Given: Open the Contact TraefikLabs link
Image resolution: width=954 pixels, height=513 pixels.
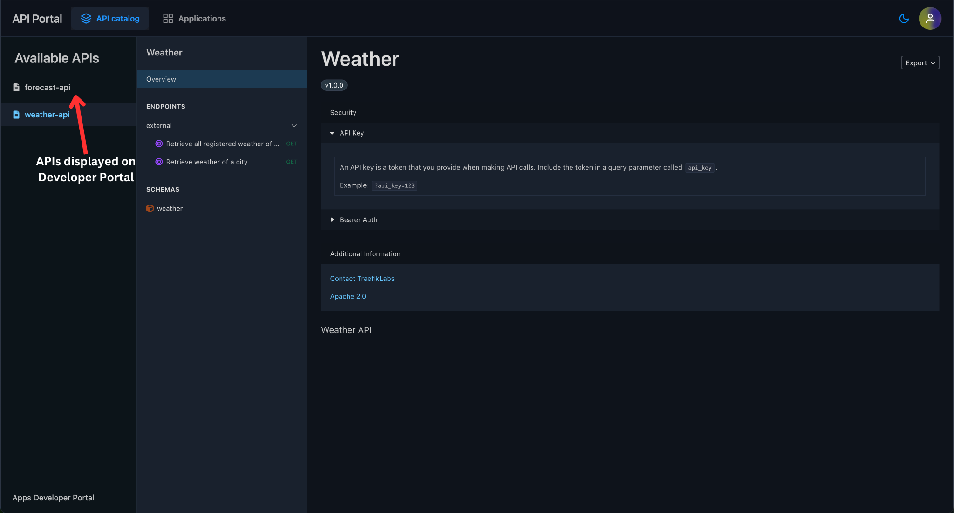Looking at the screenshot, I should [362, 278].
